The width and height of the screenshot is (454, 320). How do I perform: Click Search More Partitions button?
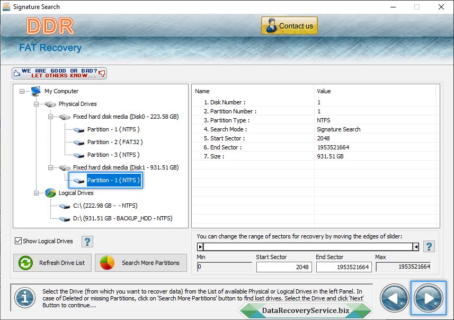(x=141, y=263)
